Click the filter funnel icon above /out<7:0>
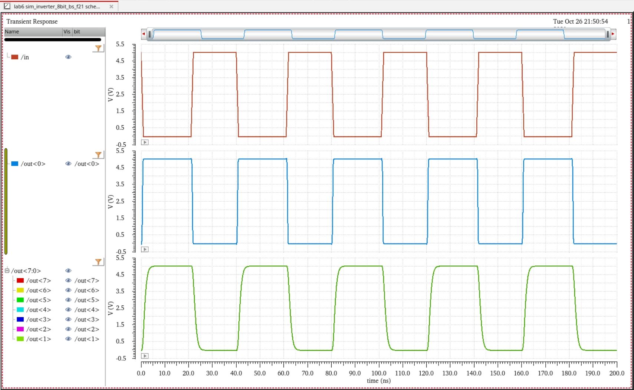 pos(98,262)
